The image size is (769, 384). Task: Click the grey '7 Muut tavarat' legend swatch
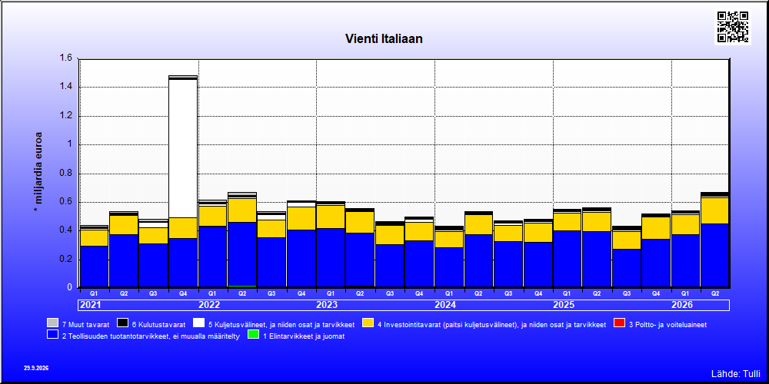pos(52,323)
